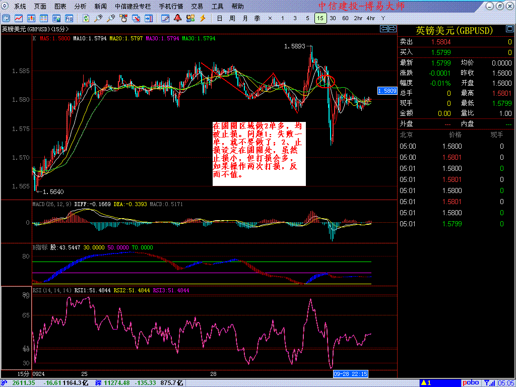The image size is (516, 387).
Task: Click the 1.5893 high price label
Action: [295, 46]
